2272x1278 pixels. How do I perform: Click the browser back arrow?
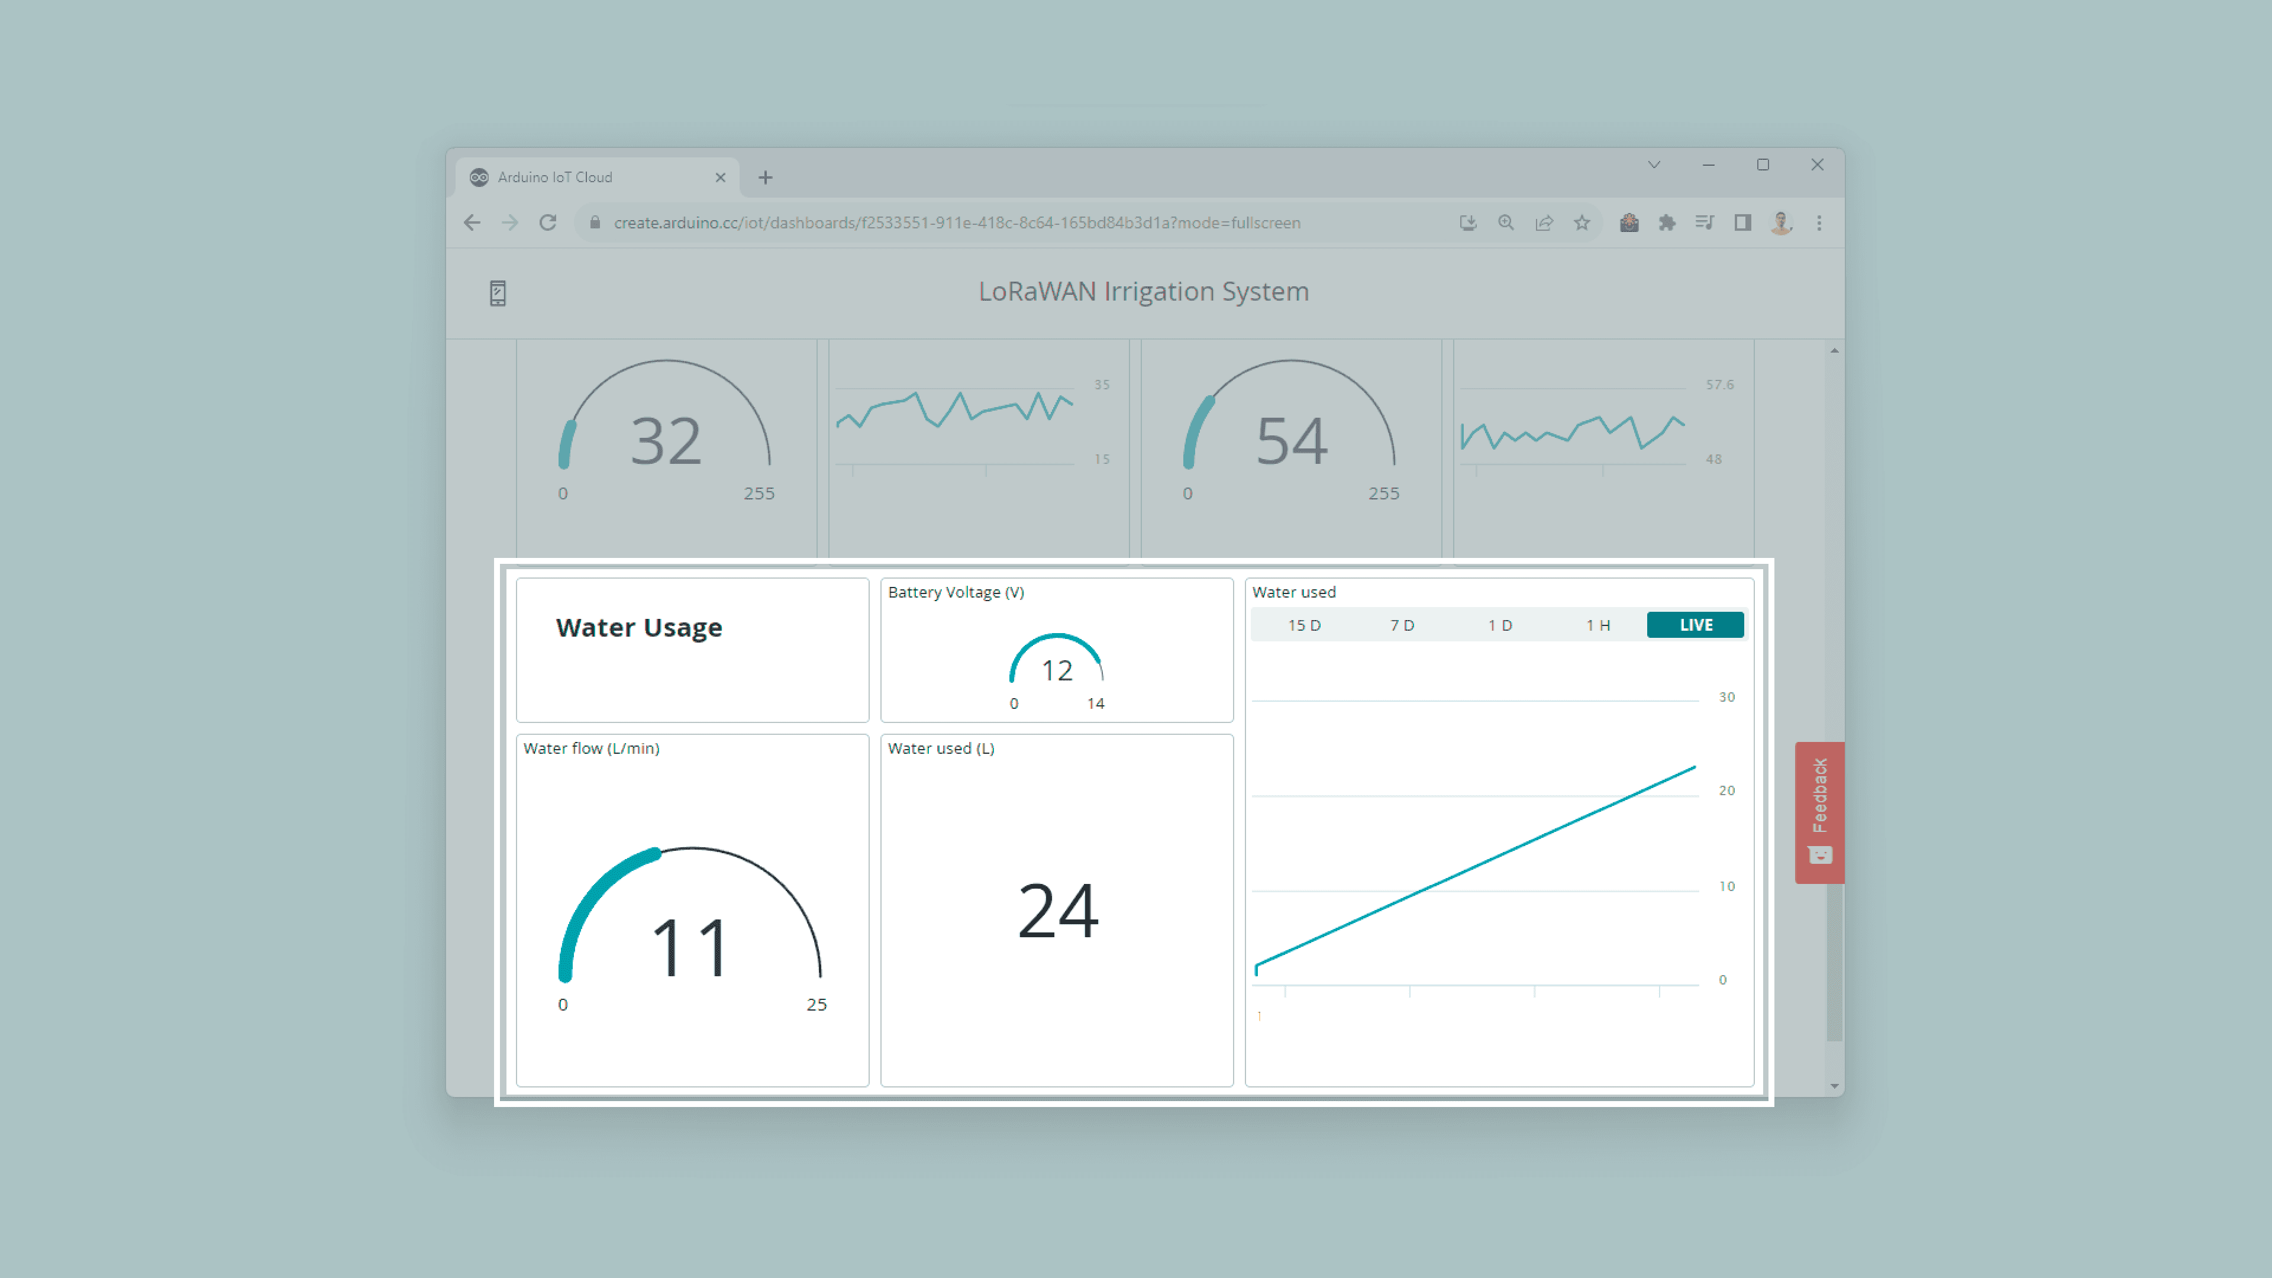pos(472,223)
